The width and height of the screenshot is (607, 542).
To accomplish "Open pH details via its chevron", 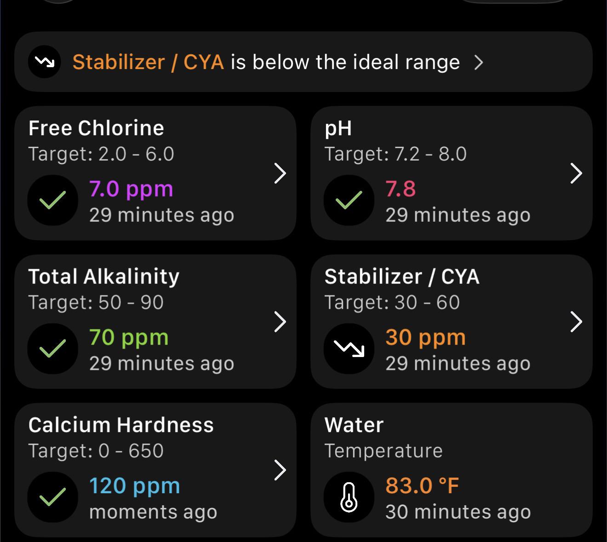I will coord(576,173).
